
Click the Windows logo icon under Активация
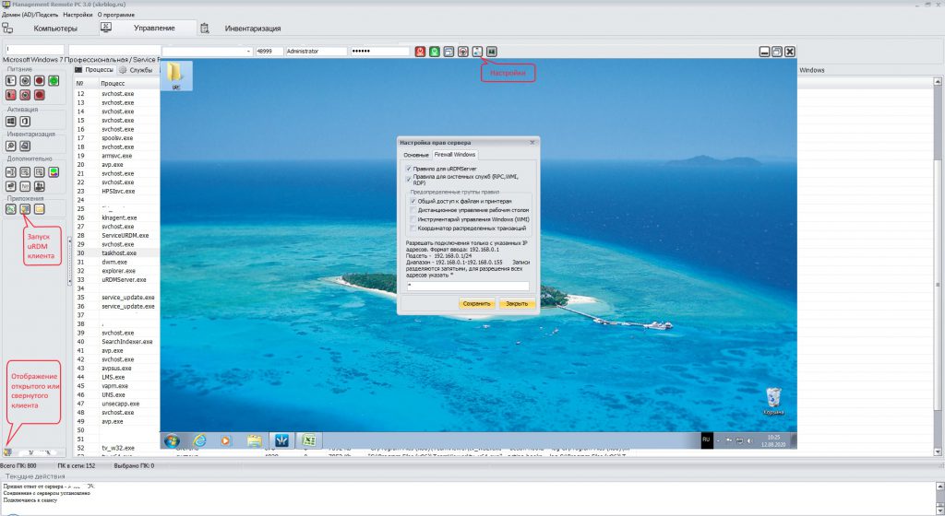pyautogui.click(x=11, y=121)
